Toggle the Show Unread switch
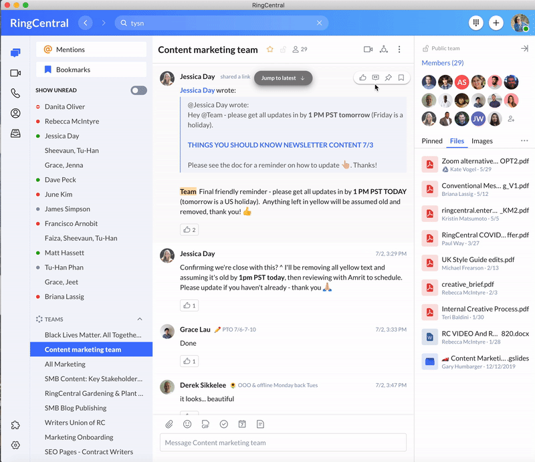 point(138,90)
